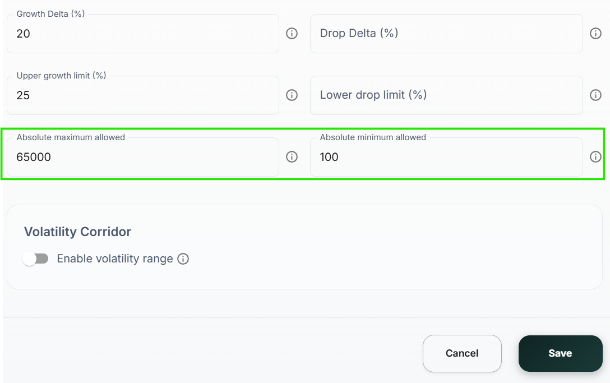Click the "Absolute maximum allowed" field label
Viewport: 610px width, 383px height.
tap(71, 137)
